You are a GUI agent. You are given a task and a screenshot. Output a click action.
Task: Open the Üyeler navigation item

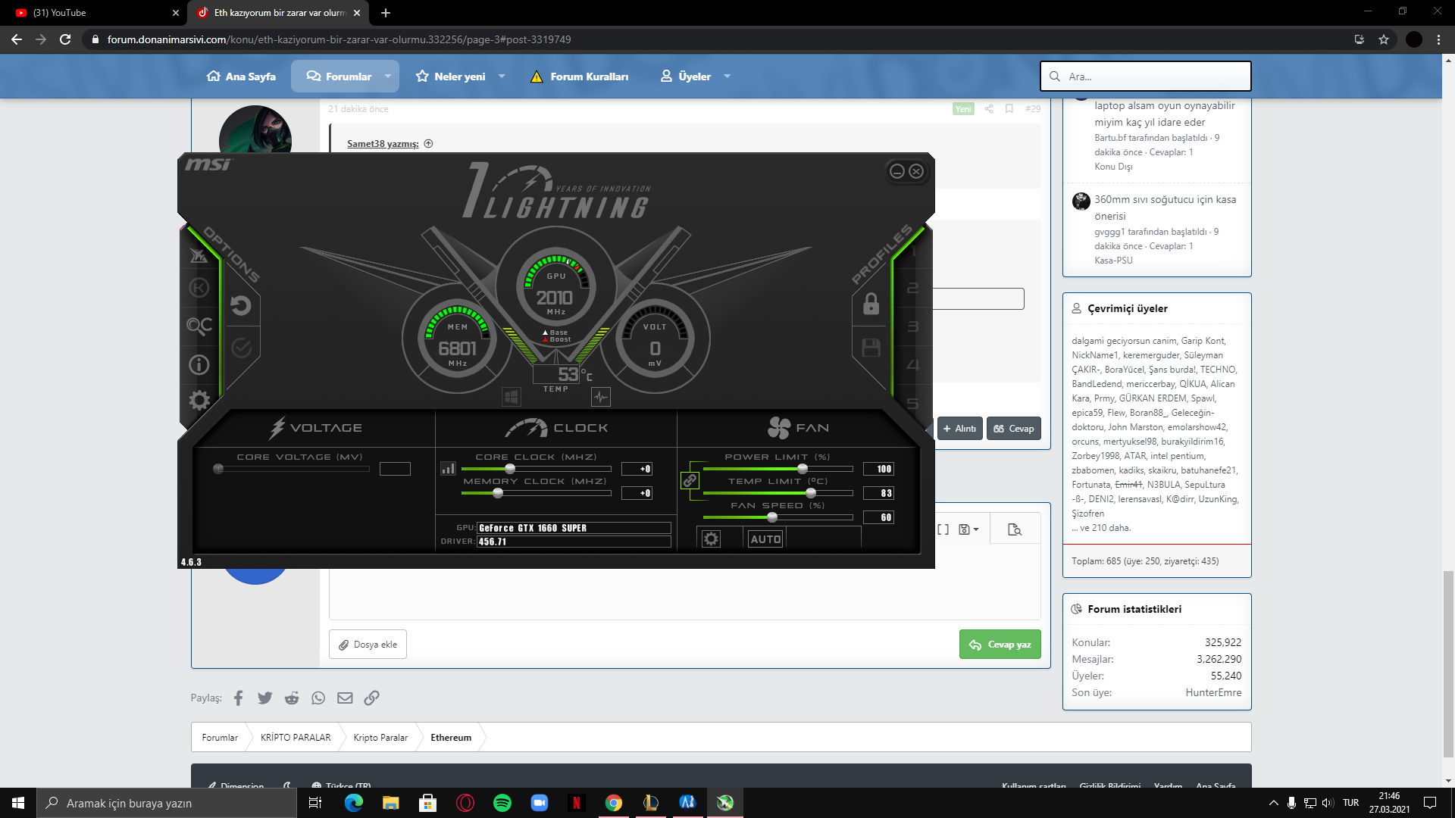pos(686,76)
